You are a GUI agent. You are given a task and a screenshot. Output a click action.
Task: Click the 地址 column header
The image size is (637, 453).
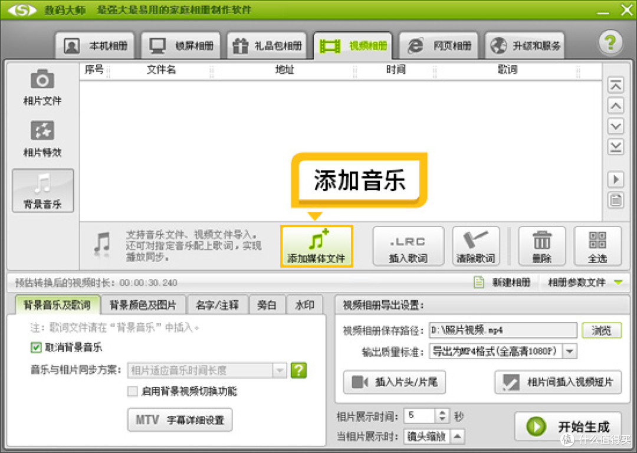tap(284, 70)
